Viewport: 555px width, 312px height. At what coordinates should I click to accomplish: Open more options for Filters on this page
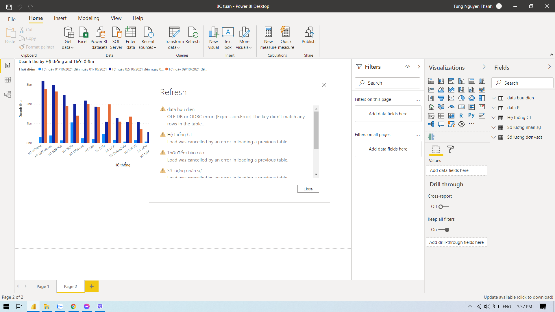pos(418,100)
